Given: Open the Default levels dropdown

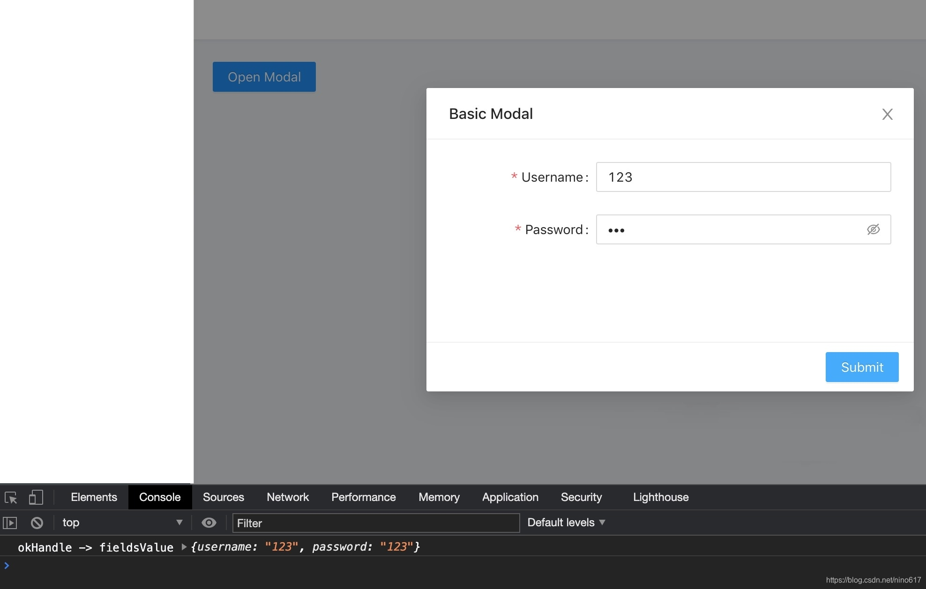Looking at the screenshot, I should 567,523.
